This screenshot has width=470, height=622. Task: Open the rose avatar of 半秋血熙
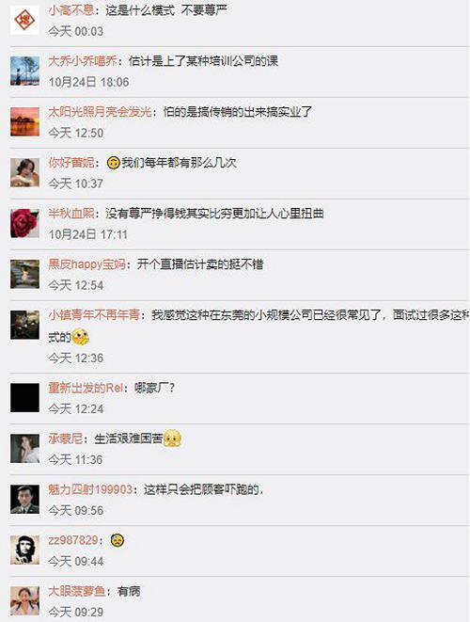coord(24,223)
